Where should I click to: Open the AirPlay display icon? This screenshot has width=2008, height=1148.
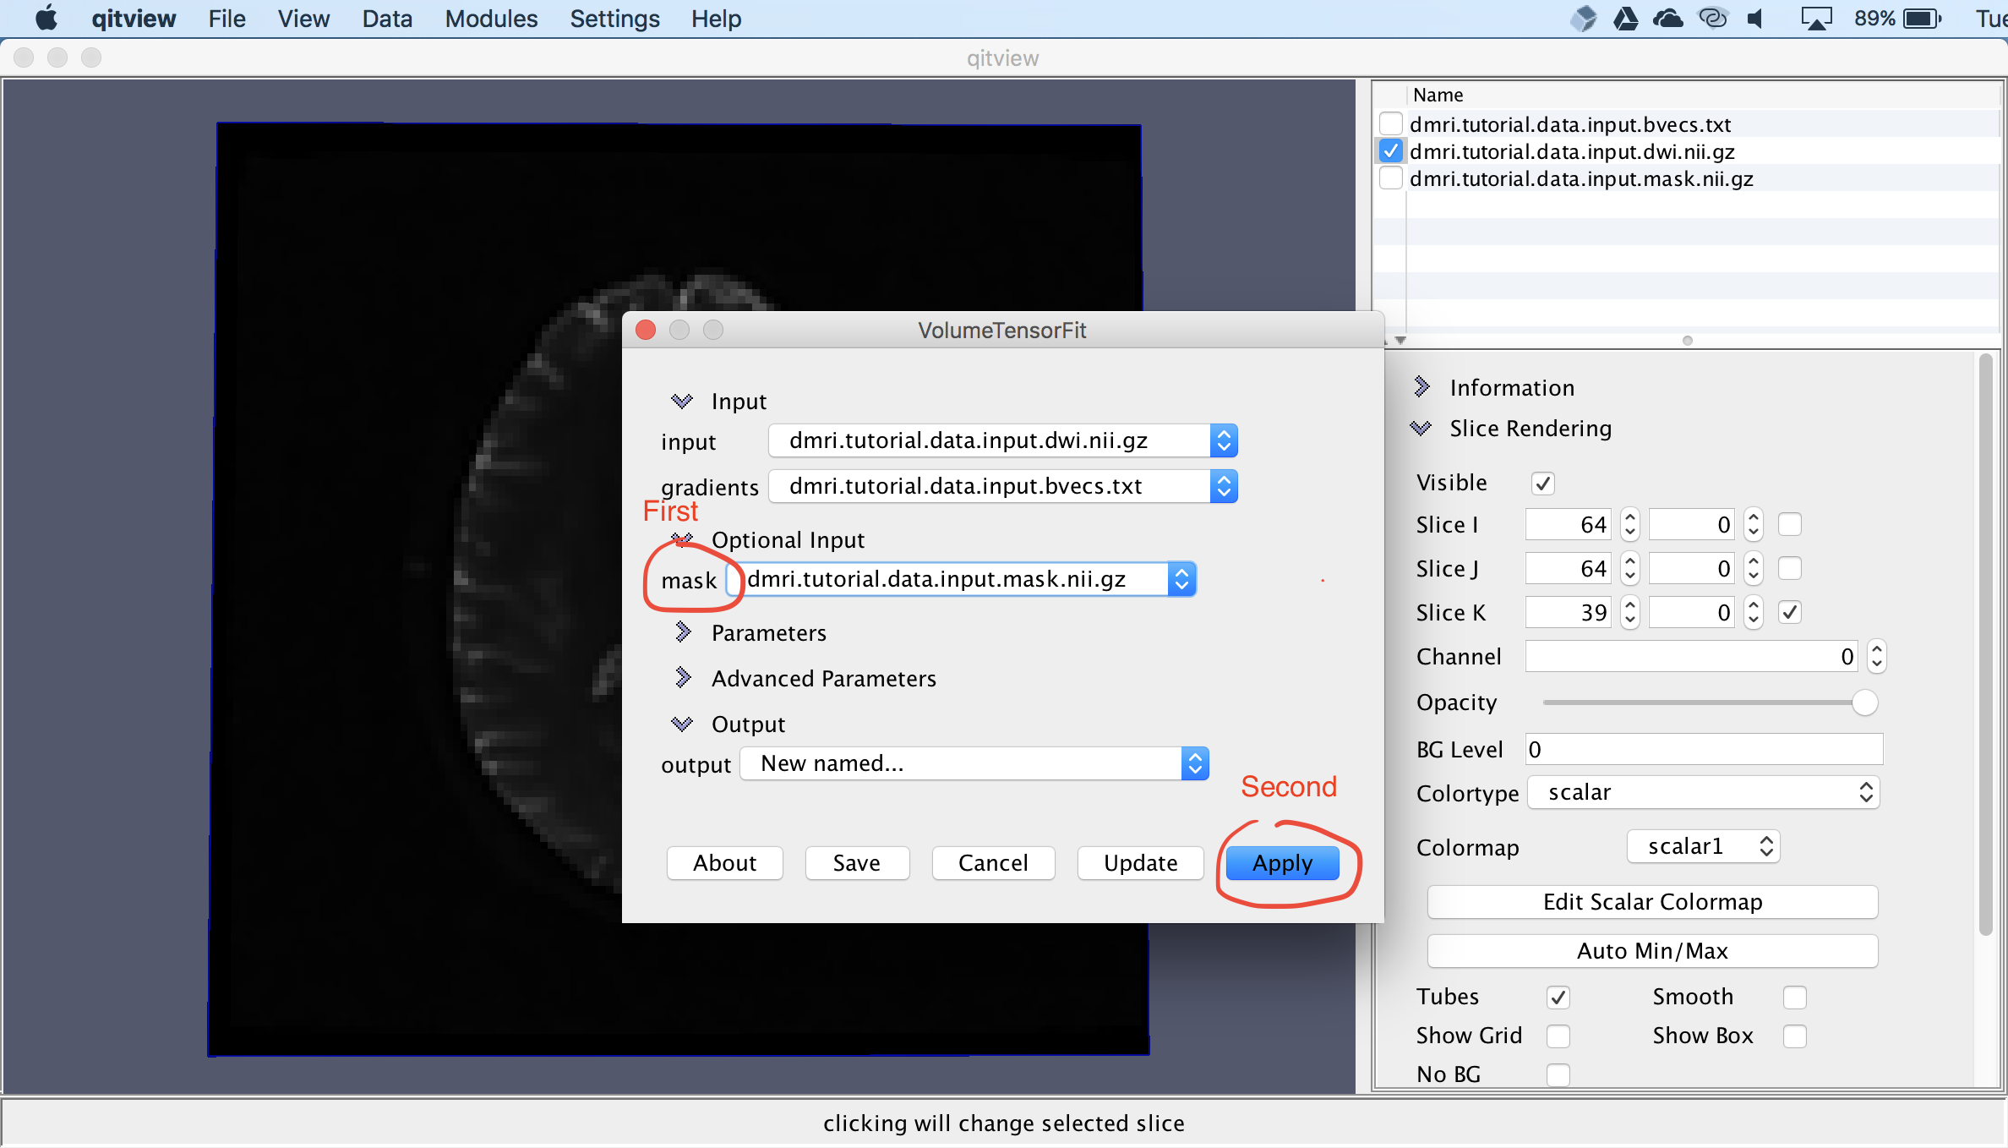coord(1815,19)
